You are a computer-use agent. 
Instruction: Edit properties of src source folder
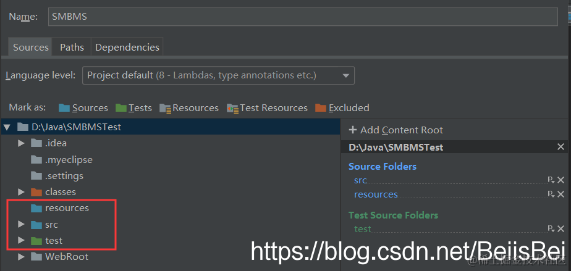click(x=551, y=180)
